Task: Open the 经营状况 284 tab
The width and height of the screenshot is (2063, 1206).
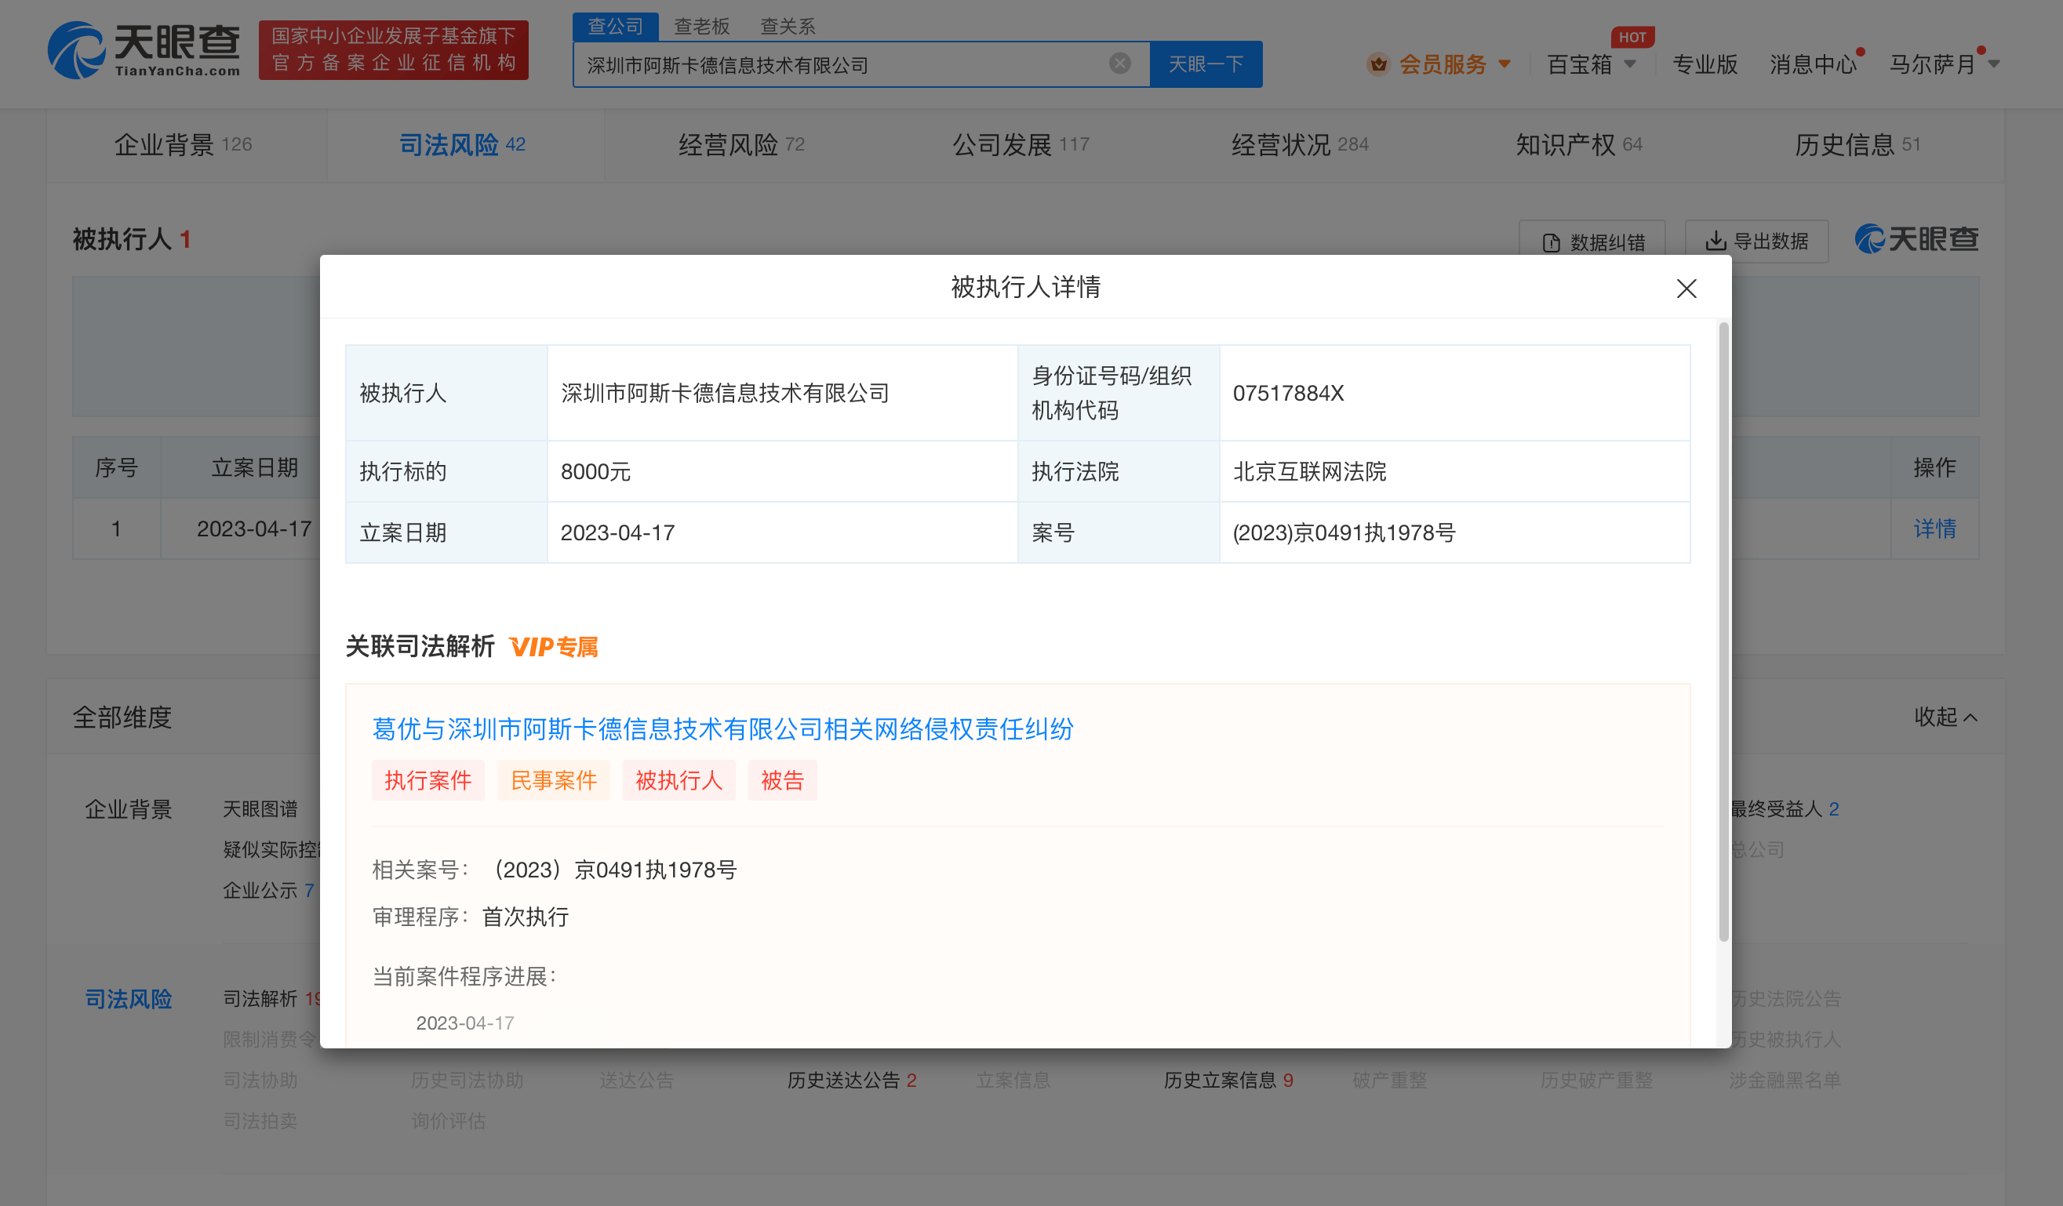Action: [1300, 145]
